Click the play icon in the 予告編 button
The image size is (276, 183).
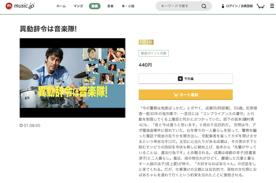(180, 78)
